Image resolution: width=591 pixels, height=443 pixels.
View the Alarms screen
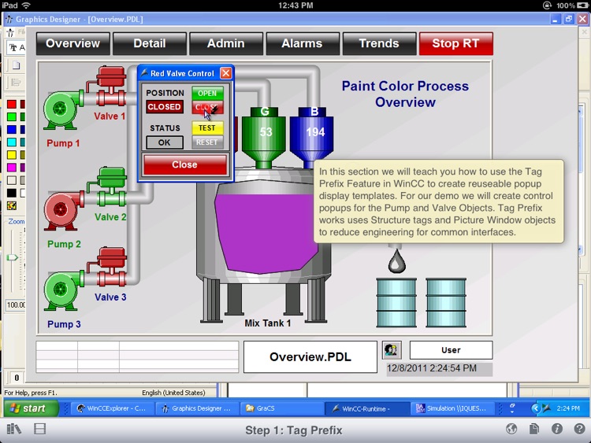click(303, 43)
